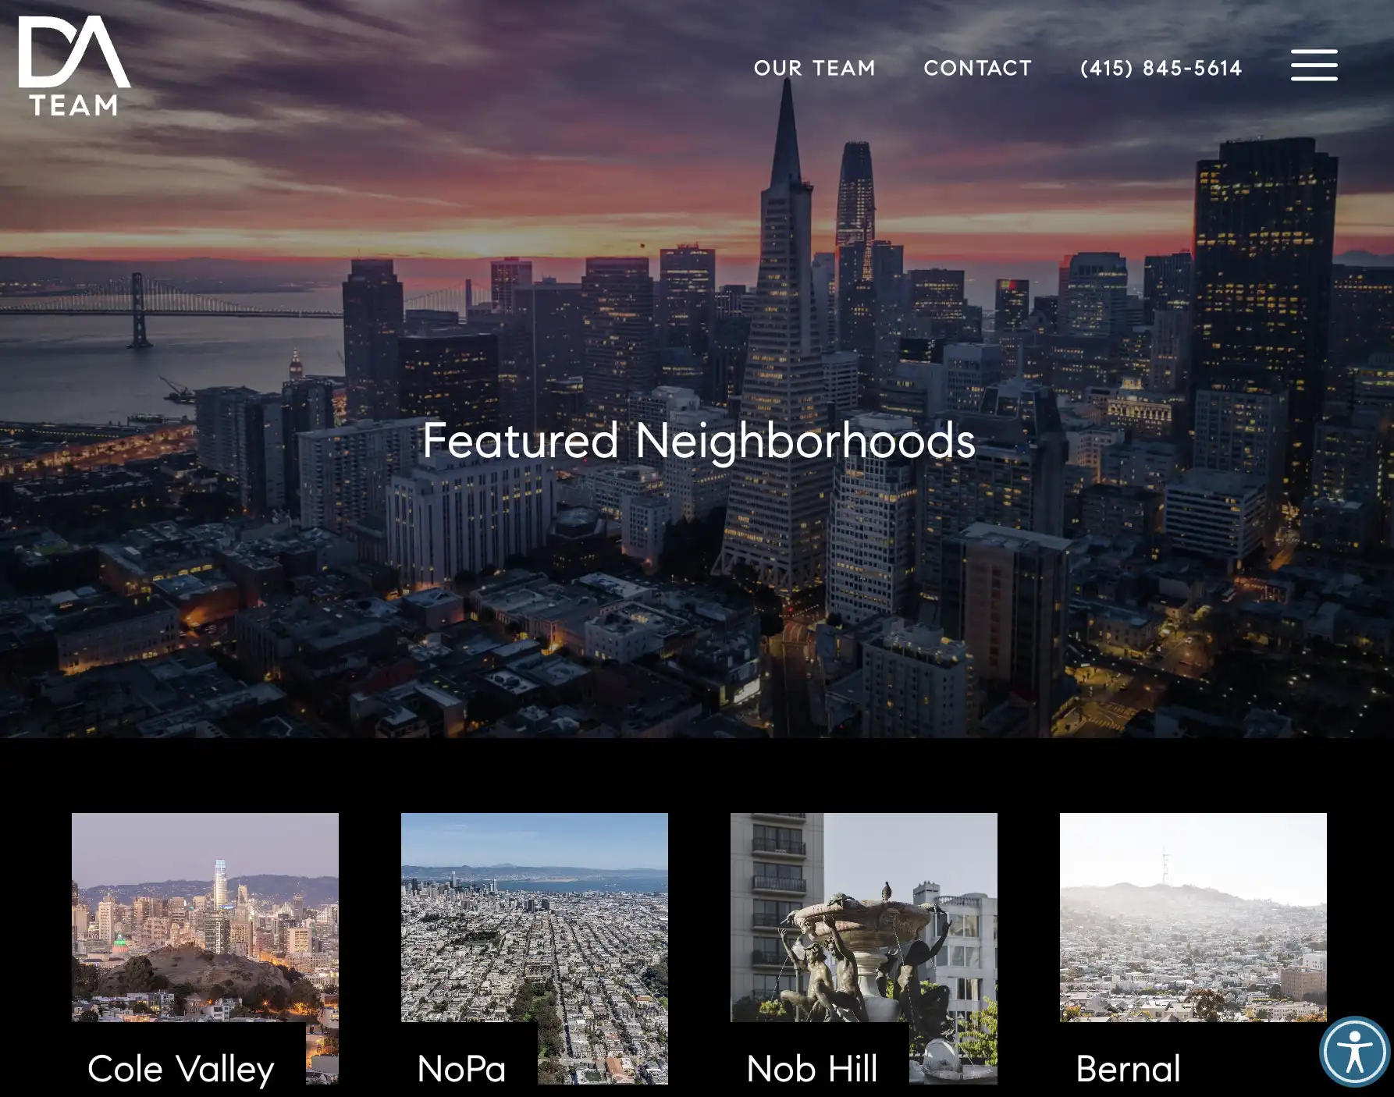Image resolution: width=1394 pixels, height=1097 pixels.
Task: Open the Bernal hillside photo
Action: tap(1193, 917)
